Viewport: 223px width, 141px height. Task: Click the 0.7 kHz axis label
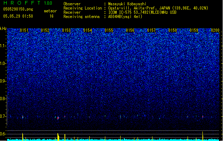[x=3, y=116]
